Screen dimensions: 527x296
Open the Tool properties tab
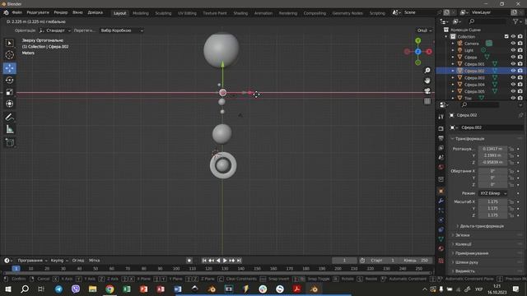[x=441, y=117]
